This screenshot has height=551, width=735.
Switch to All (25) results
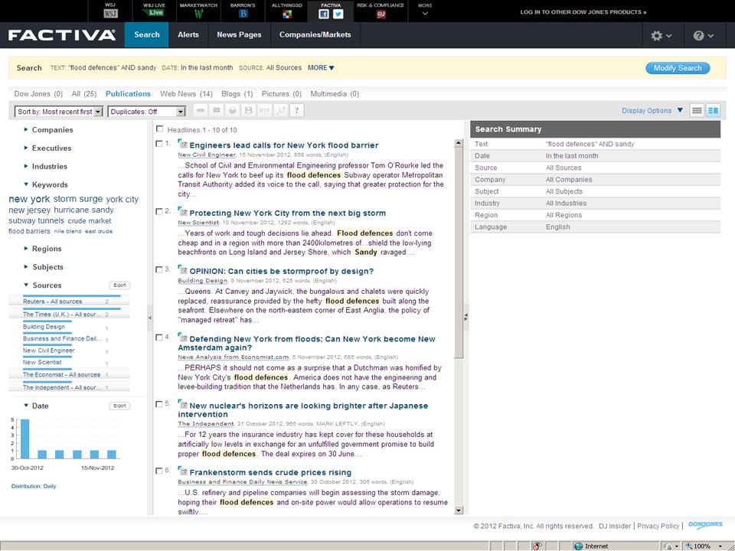(x=84, y=93)
